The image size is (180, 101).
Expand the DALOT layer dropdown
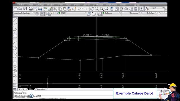[x=85, y=13]
